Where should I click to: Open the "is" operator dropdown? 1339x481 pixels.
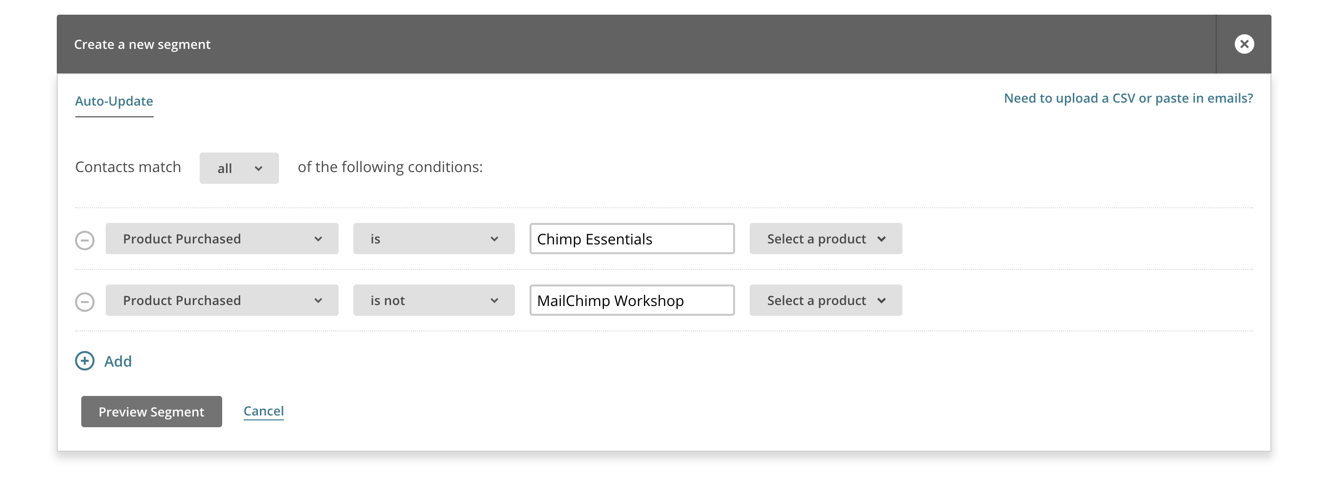[434, 239]
